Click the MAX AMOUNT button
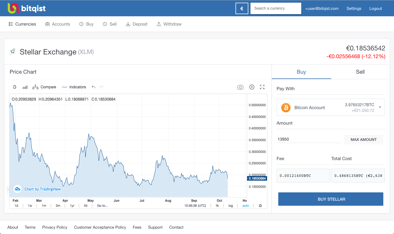This screenshot has width=394, height=234. coord(364,140)
